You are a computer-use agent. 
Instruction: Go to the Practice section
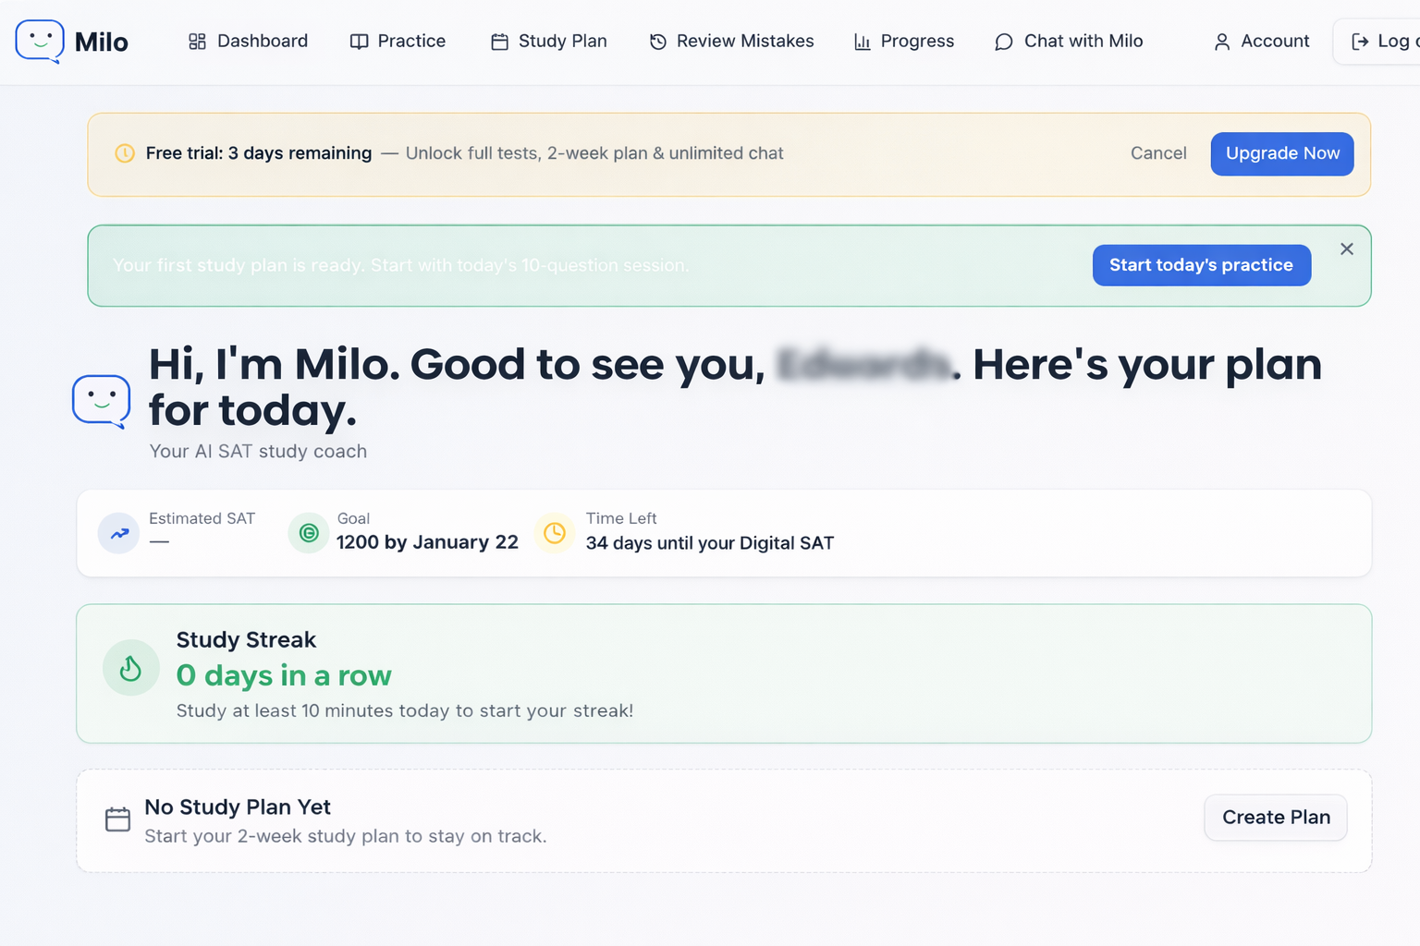[x=398, y=42]
